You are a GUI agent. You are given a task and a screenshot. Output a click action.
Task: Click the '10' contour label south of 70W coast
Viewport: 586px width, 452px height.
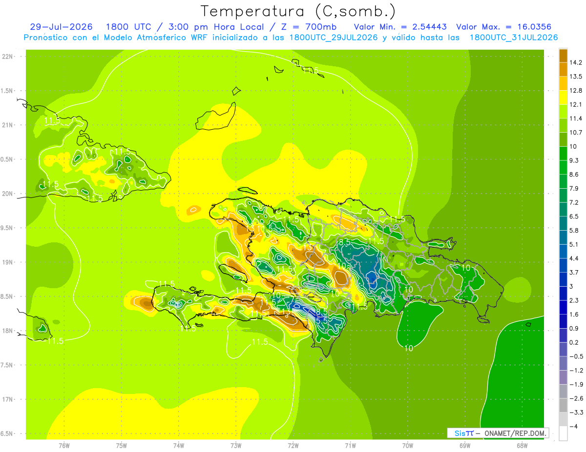pos(409,348)
